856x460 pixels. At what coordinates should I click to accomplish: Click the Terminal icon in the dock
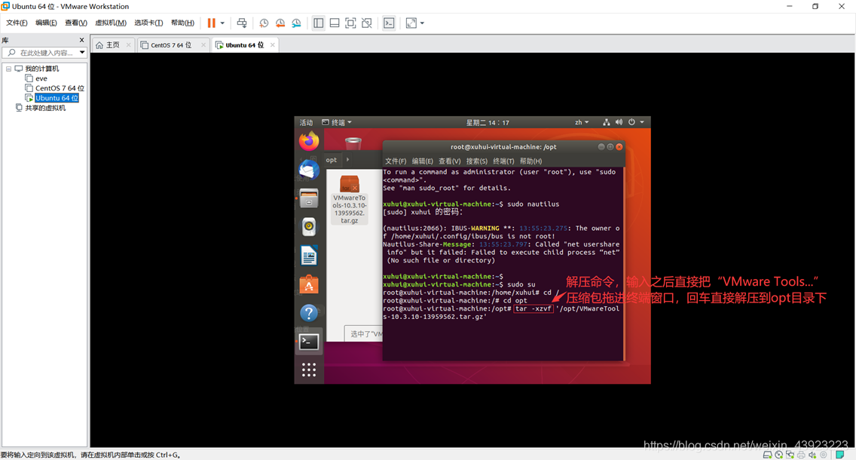[x=309, y=342]
